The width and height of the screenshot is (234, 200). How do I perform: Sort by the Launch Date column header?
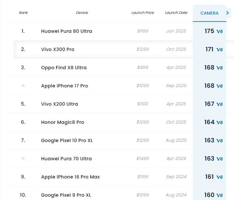click(176, 13)
